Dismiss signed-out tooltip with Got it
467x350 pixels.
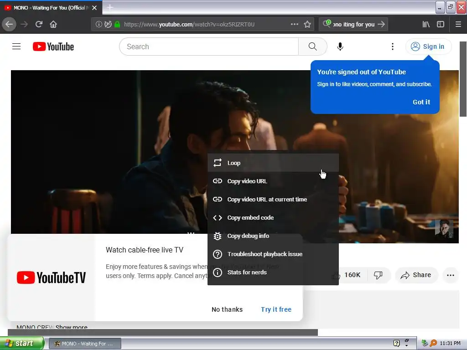tap(421, 102)
